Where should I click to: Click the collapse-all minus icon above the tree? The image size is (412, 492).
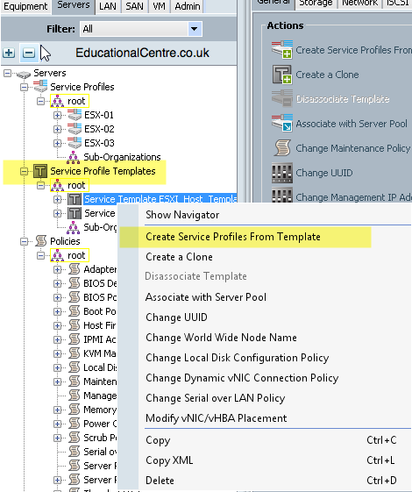click(29, 53)
